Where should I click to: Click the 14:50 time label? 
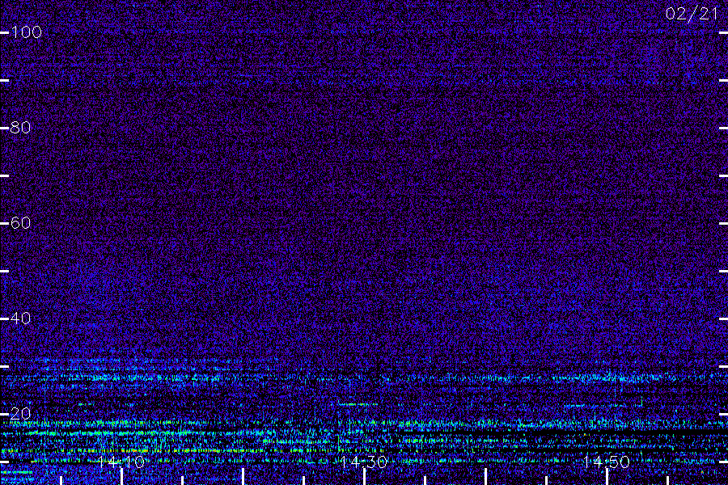coord(607,462)
